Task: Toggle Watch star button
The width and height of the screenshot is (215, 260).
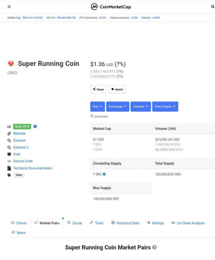Action: [x=117, y=89]
